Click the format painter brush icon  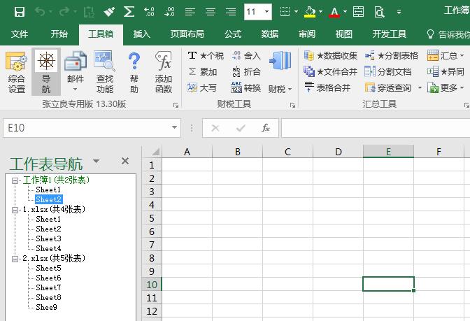click(x=109, y=12)
